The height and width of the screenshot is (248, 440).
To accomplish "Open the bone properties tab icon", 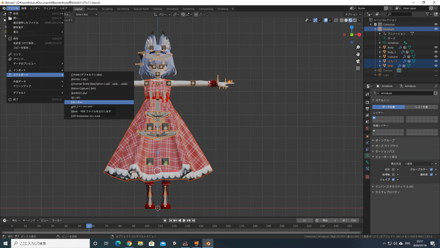I will pos(367,162).
